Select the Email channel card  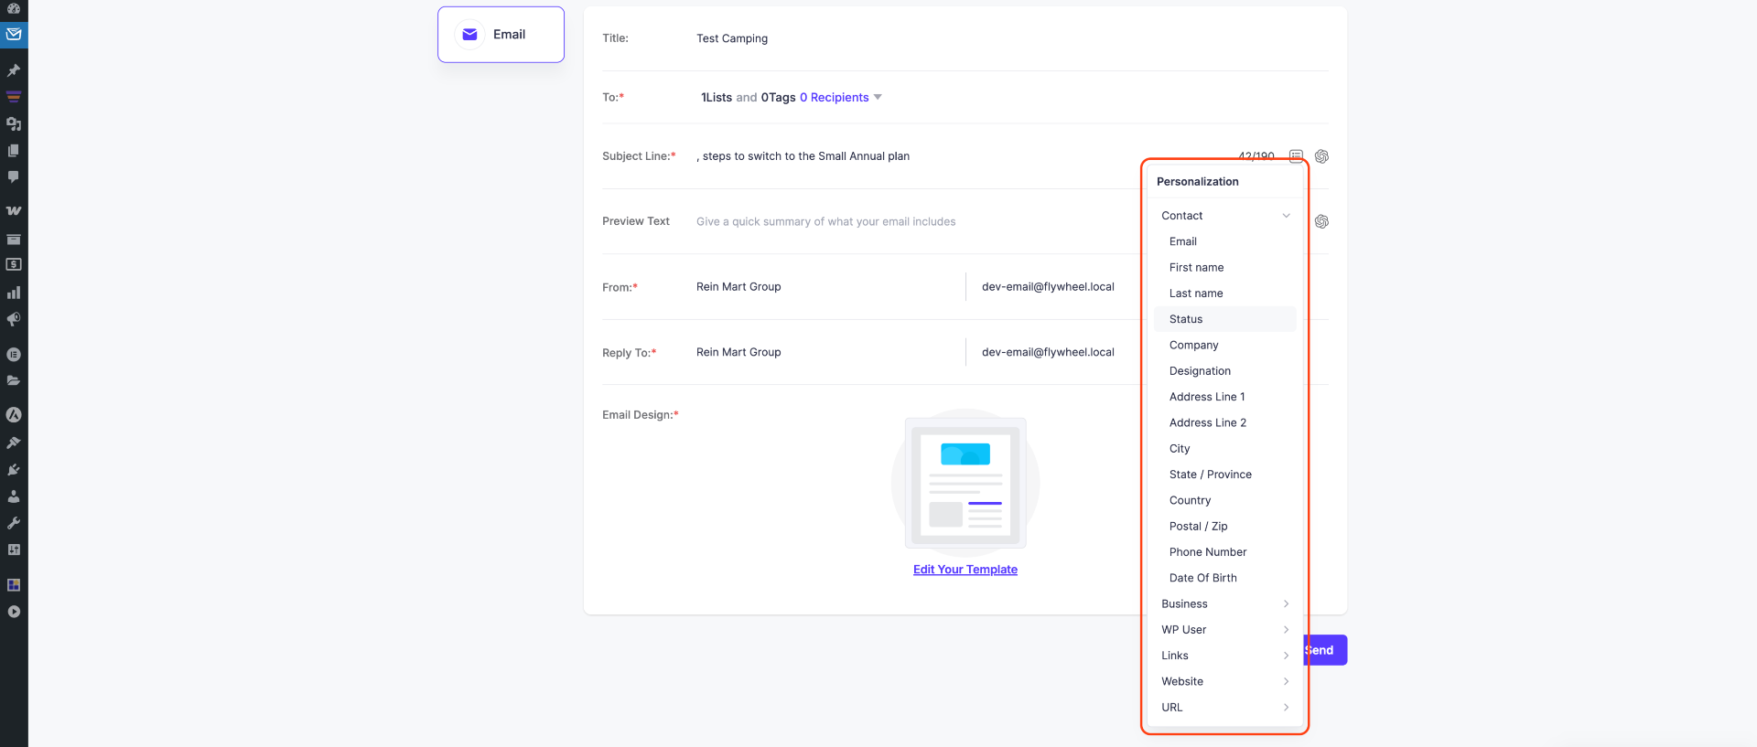501,35
